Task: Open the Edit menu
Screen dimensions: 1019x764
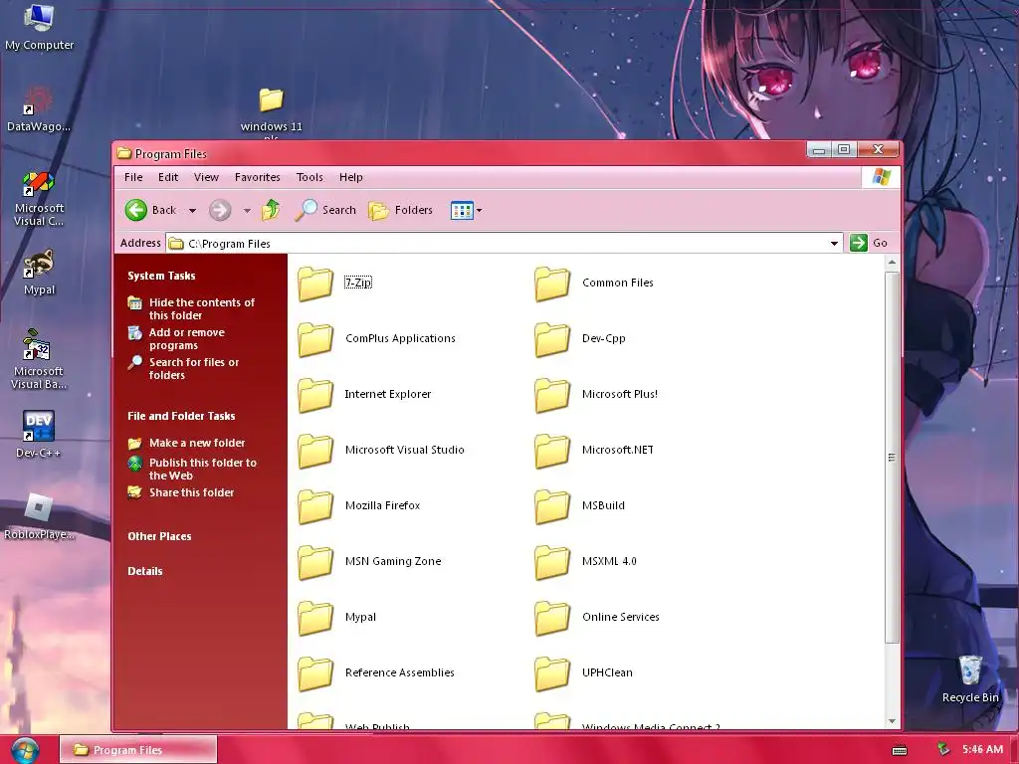Action: (x=167, y=177)
